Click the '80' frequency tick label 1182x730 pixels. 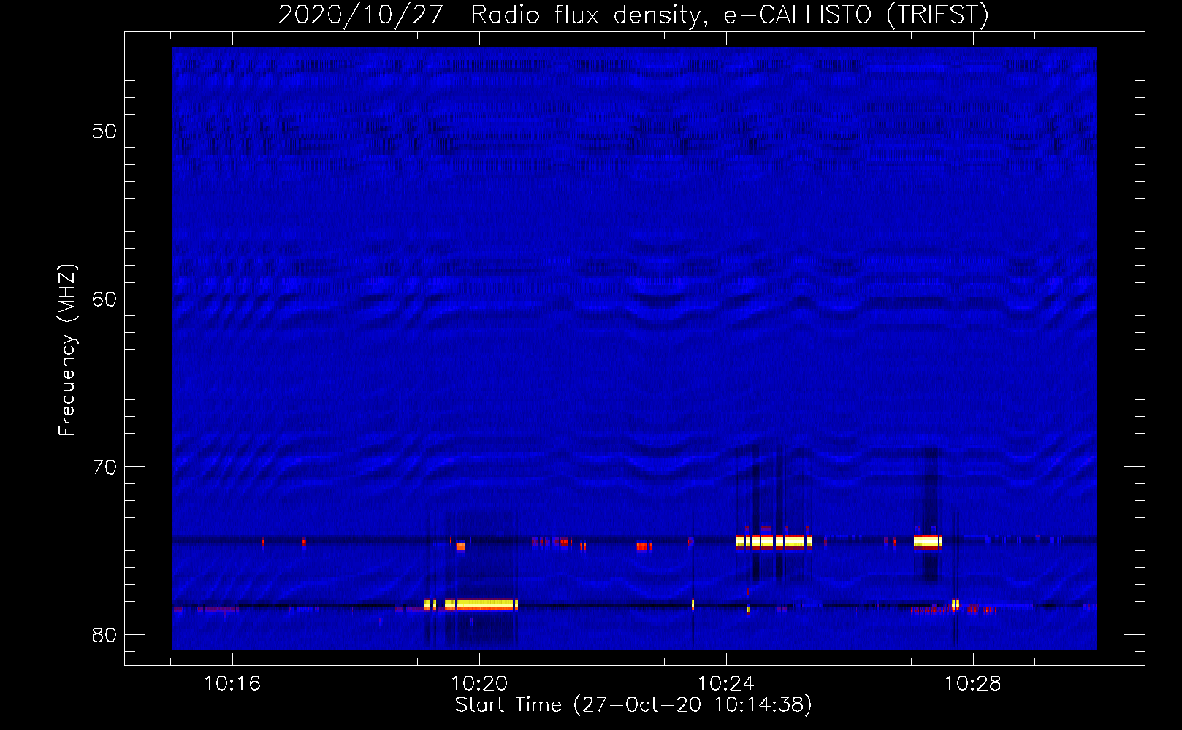pyautogui.click(x=105, y=635)
